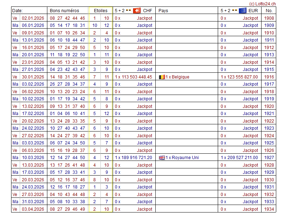Click EUR Jackpot for 03.04.2026 draw
The width and height of the screenshot is (287, 215).
[x=250, y=209]
